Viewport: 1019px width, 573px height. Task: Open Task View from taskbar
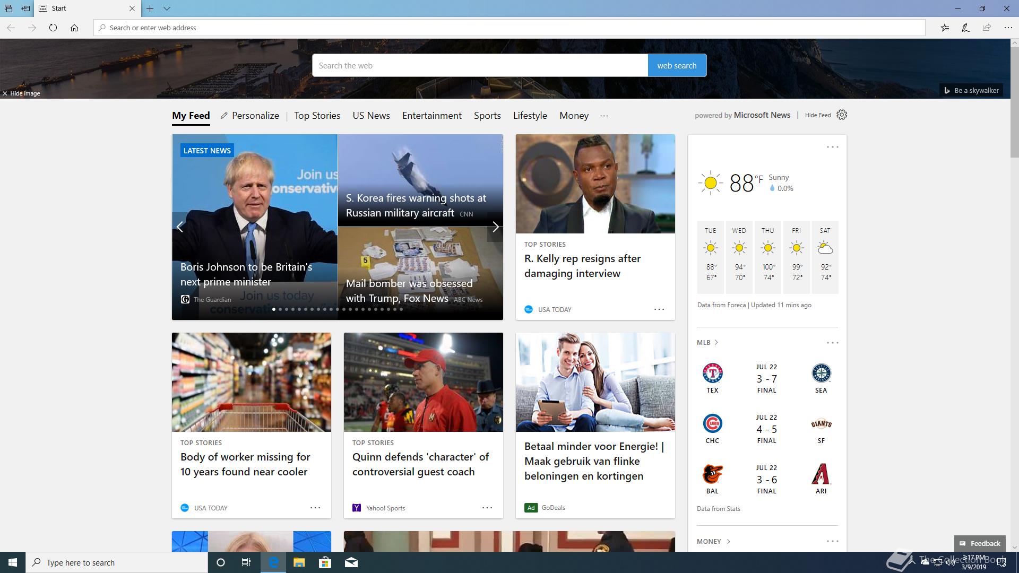(x=246, y=562)
